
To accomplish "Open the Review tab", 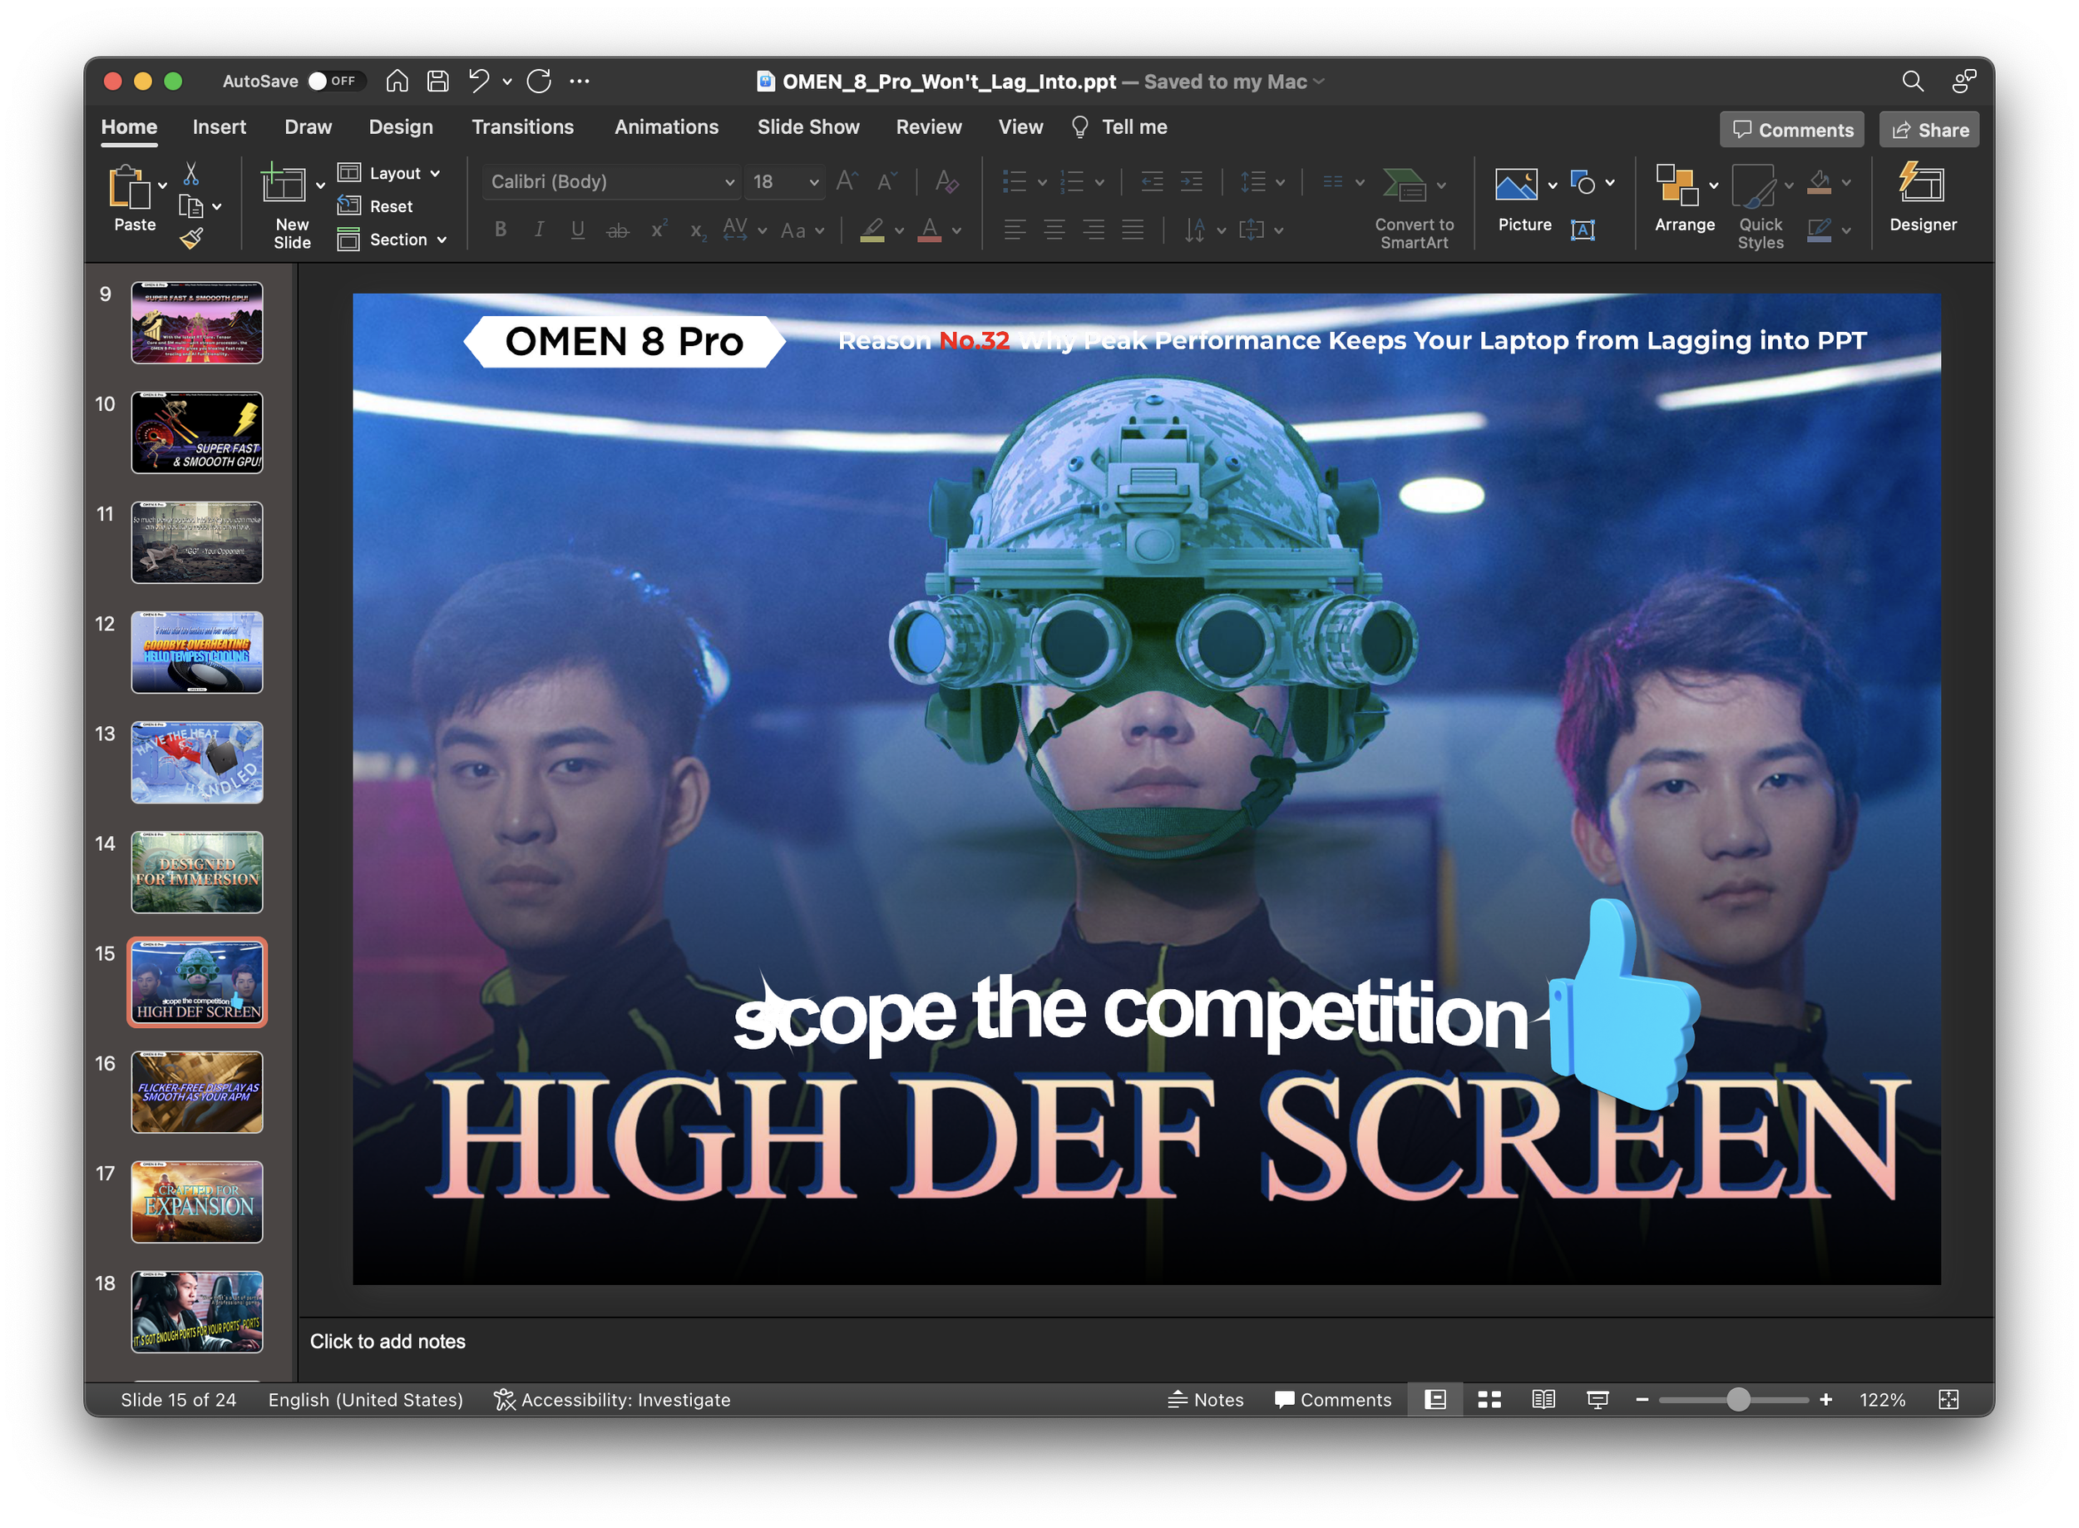I will (x=929, y=126).
